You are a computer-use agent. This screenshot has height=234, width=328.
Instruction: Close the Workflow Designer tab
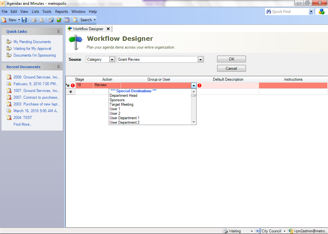click(x=108, y=29)
